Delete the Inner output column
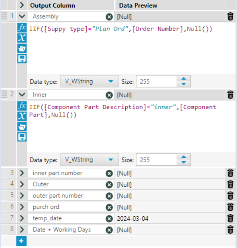Image resolution: width=237 pixels, height=248 pixels. pos(230,95)
